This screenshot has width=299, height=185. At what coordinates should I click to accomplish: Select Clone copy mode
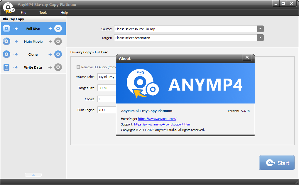click(x=33, y=55)
